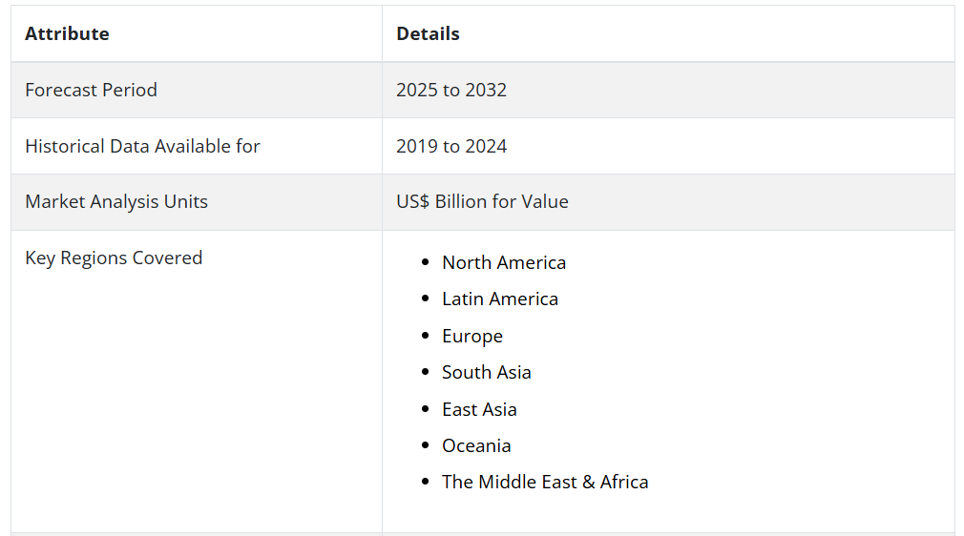Click the Attribute column header
The width and height of the screenshot is (964, 536).
click(67, 34)
